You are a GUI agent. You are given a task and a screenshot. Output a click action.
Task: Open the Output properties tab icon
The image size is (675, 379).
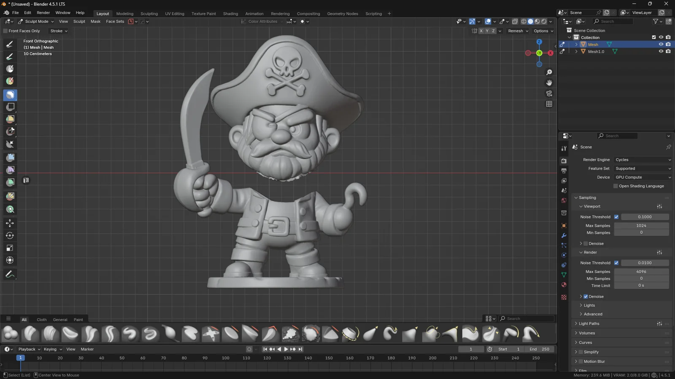tap(564, 171)
